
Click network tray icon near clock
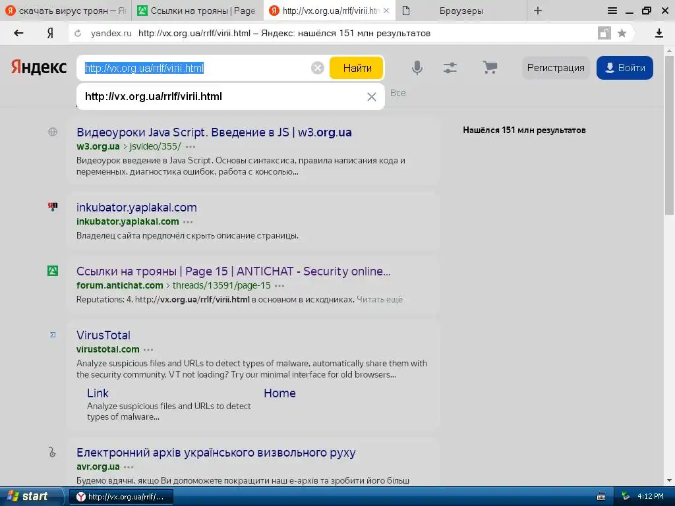point(626,497)
